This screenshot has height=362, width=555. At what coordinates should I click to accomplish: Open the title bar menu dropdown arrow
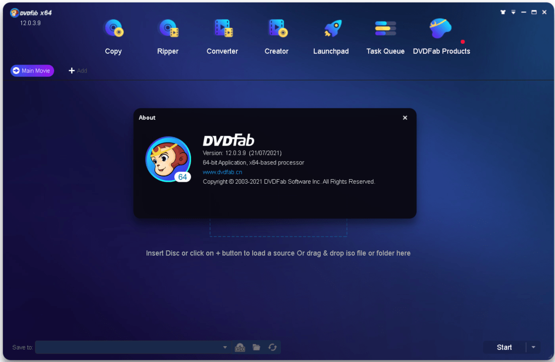(513, 12)
